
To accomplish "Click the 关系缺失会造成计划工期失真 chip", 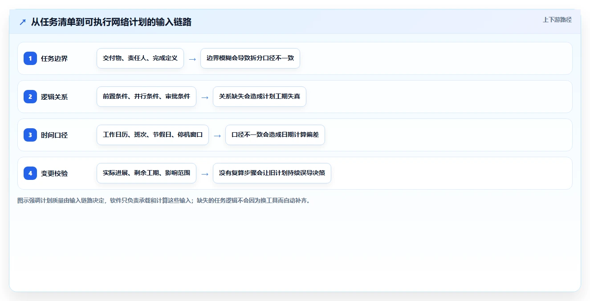I will [260, 97].
